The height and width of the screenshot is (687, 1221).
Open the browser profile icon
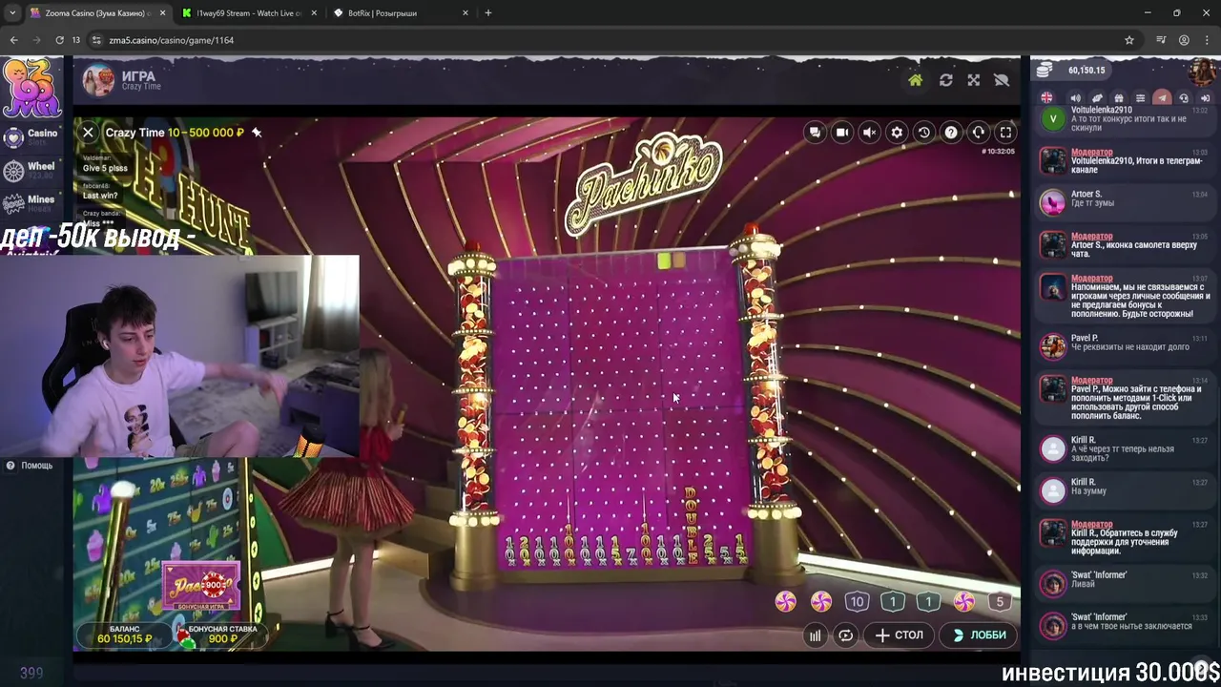[1184, 40]
